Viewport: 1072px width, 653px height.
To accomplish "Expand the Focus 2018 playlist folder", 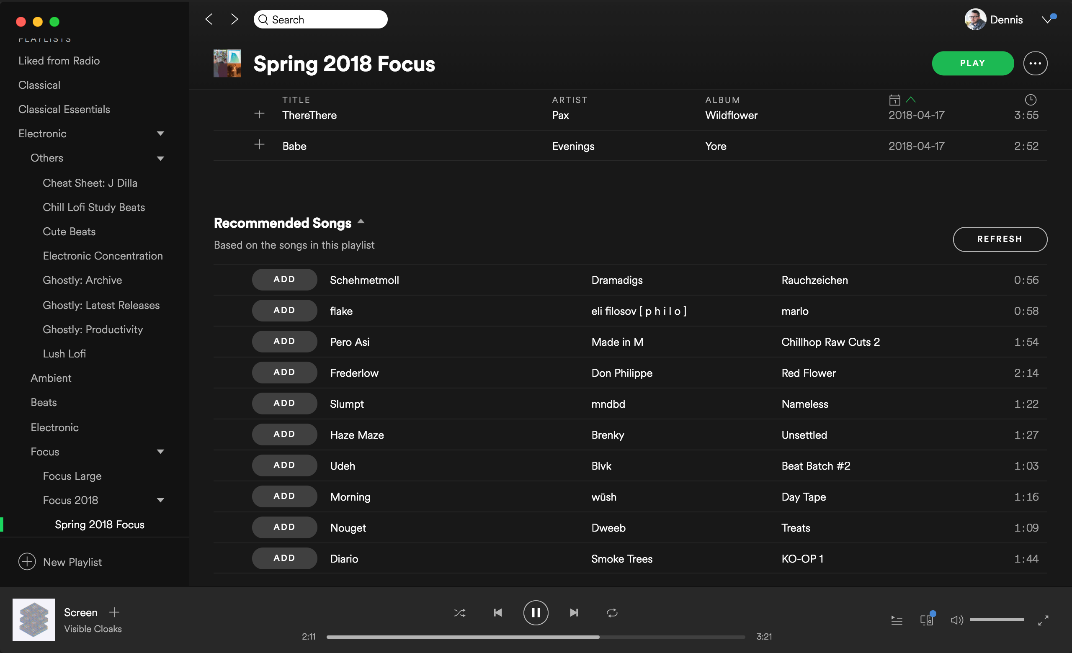I will [160, 500].
